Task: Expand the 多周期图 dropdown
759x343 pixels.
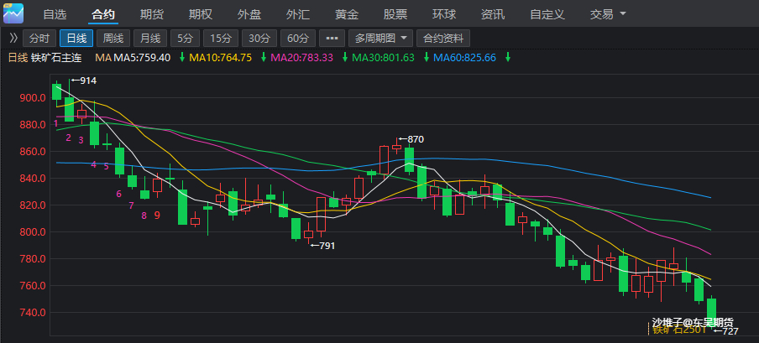Action: [x=381, y=39]
